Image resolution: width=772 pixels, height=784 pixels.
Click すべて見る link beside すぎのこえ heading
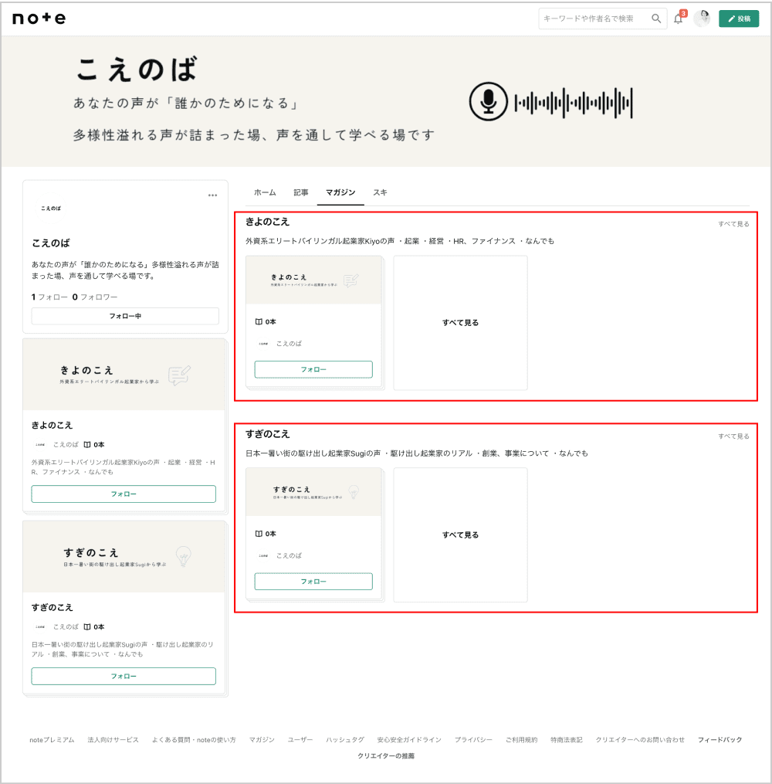733,436
